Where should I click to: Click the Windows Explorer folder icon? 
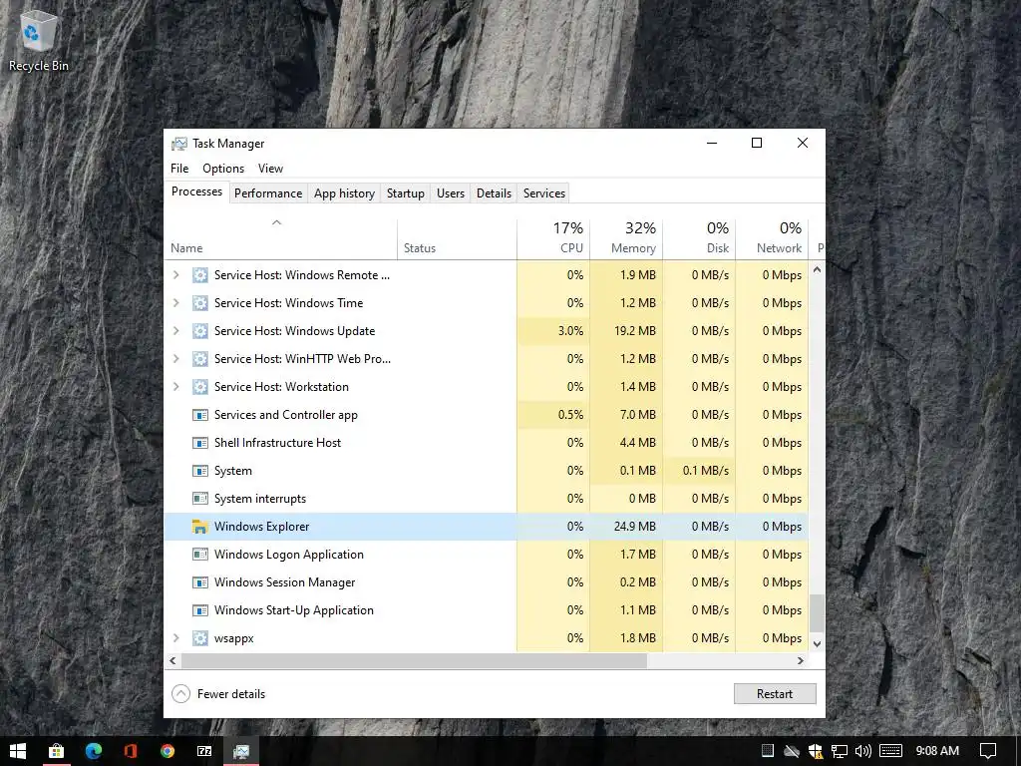pyautogui.click(x=199, y=527)
